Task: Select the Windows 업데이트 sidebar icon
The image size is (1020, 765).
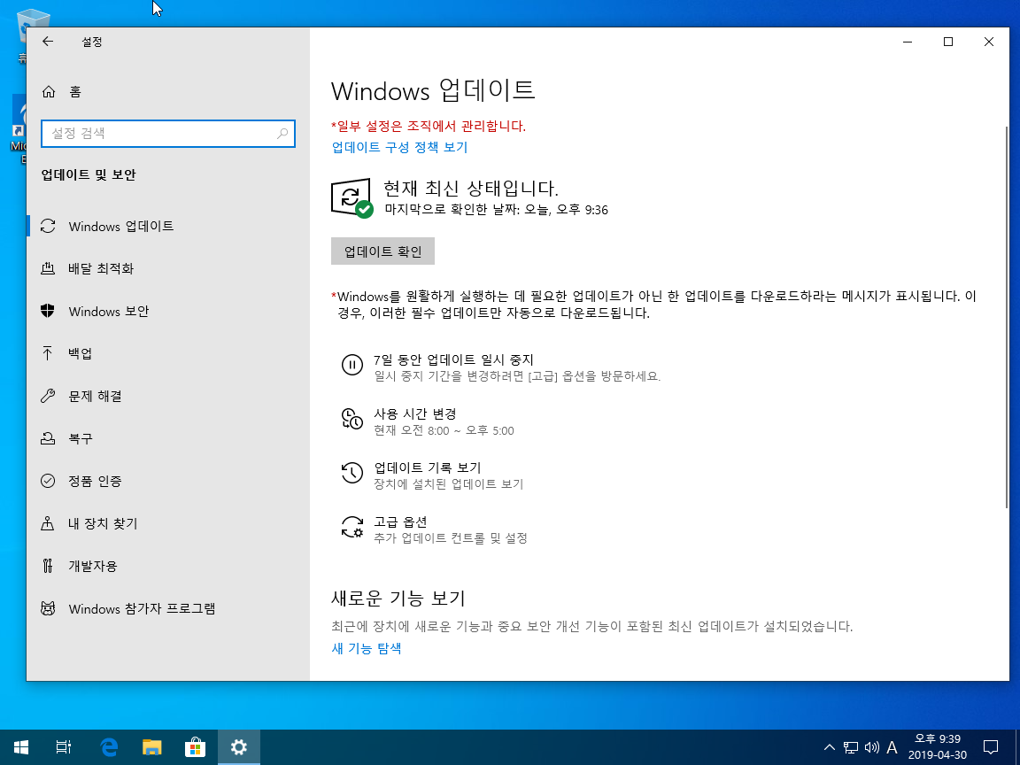Action: [48, 226]
